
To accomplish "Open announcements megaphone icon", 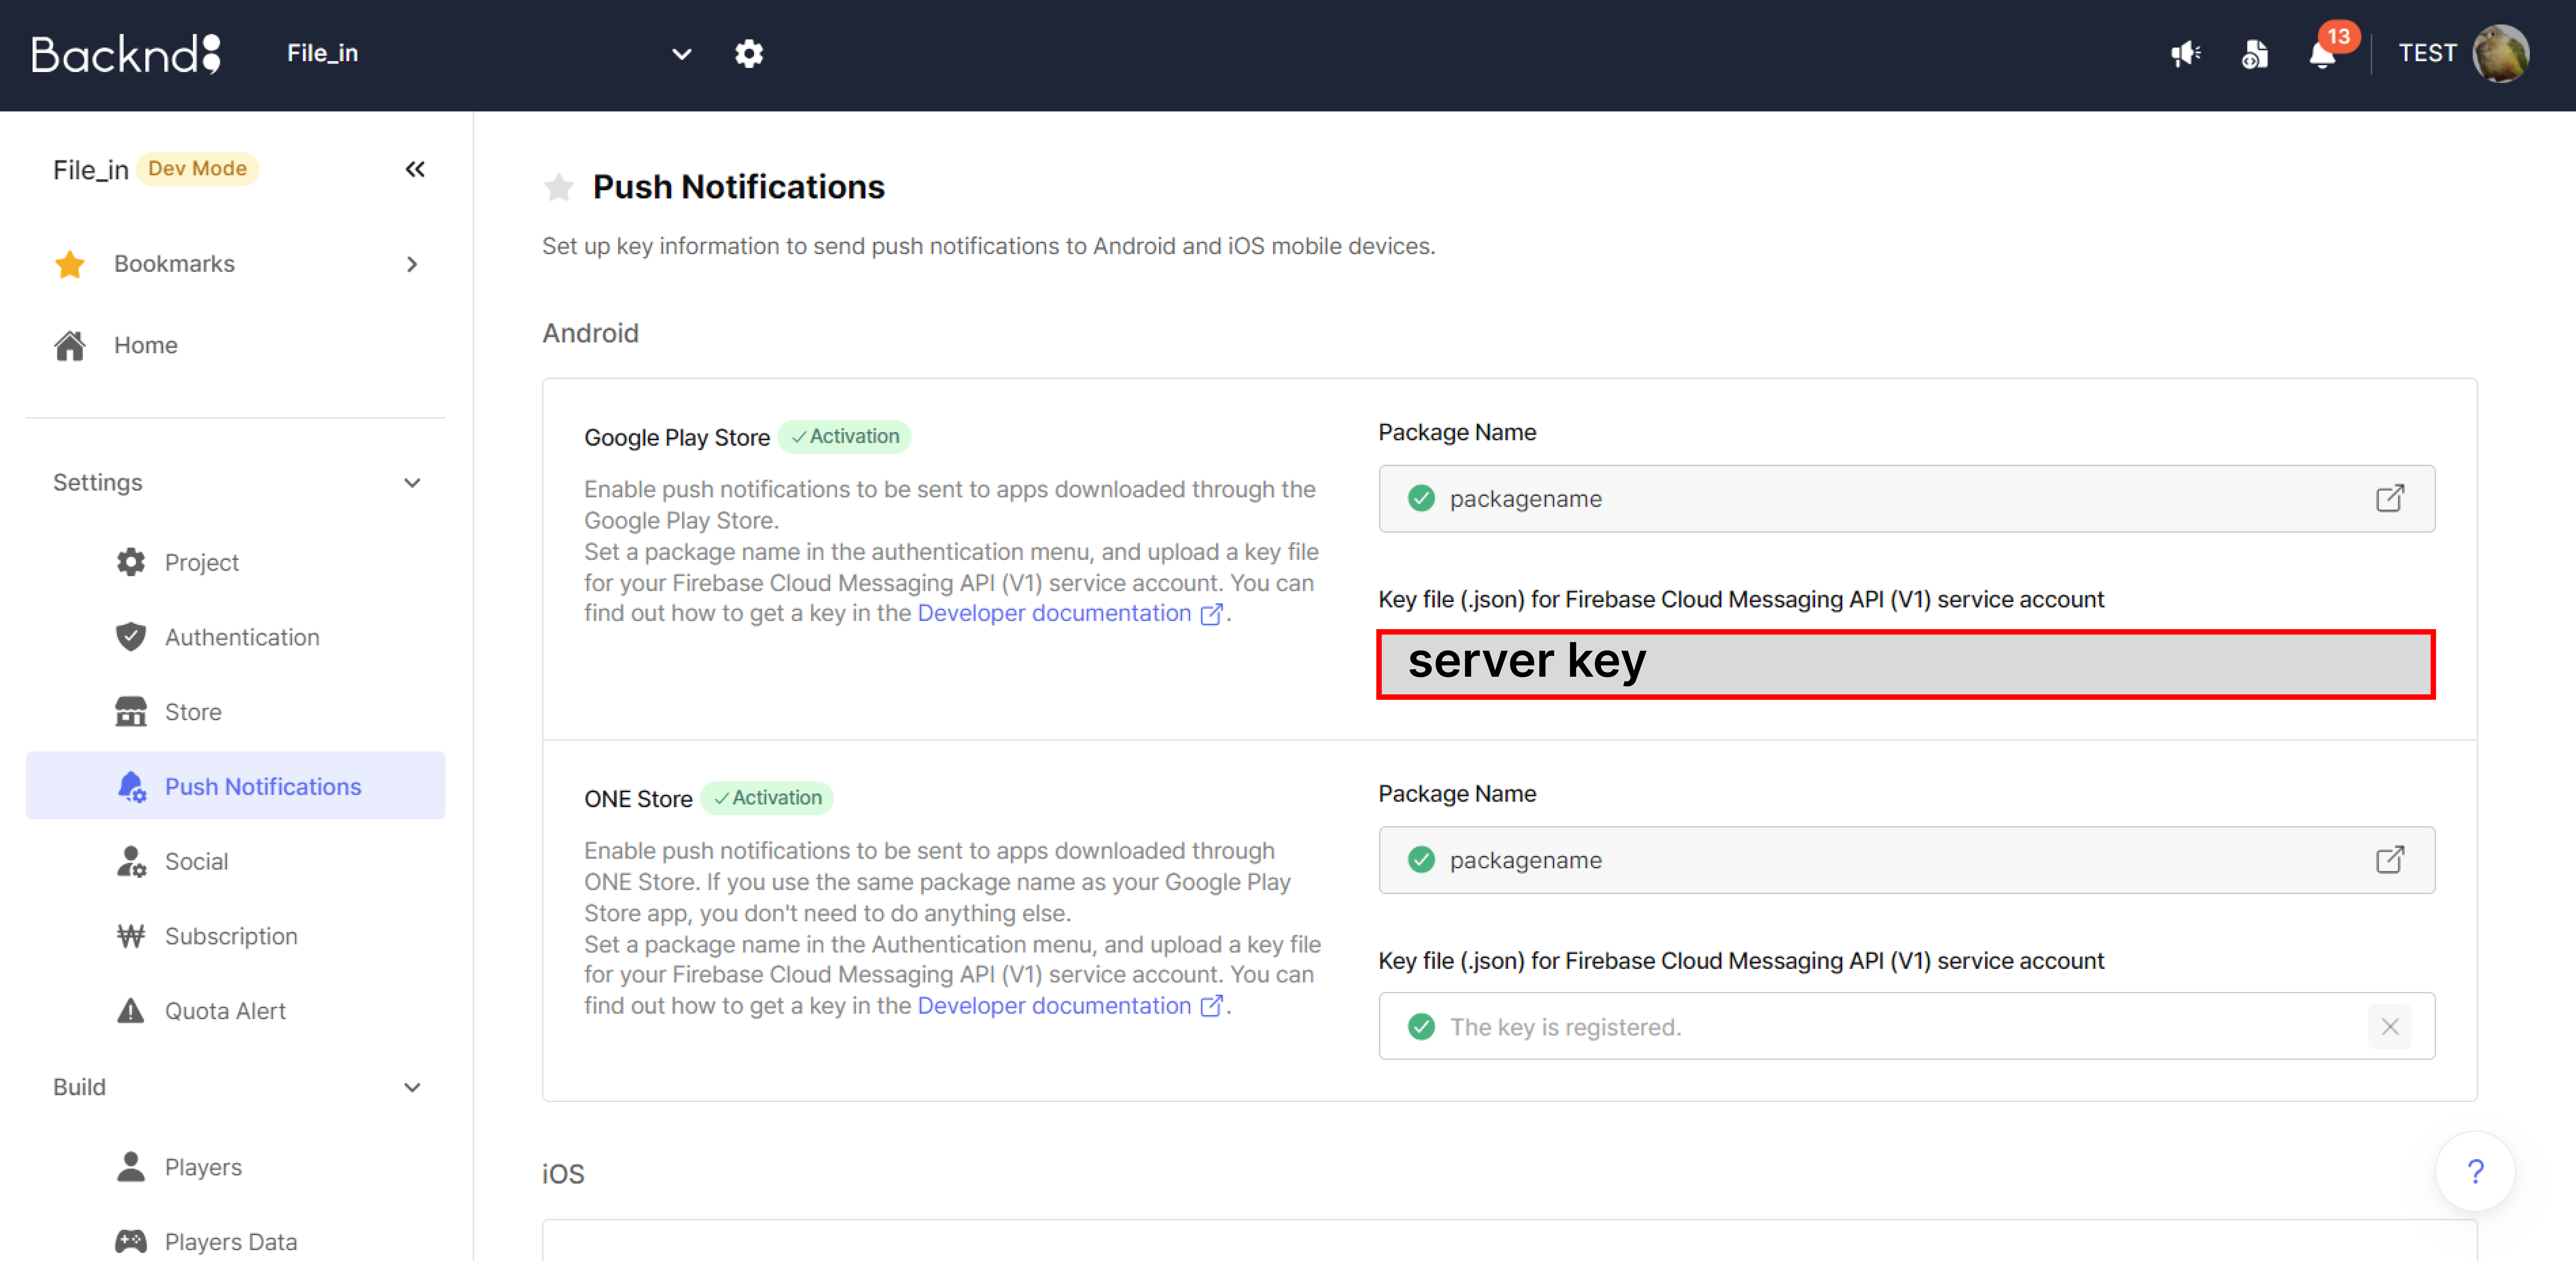I will point(2186,54).
